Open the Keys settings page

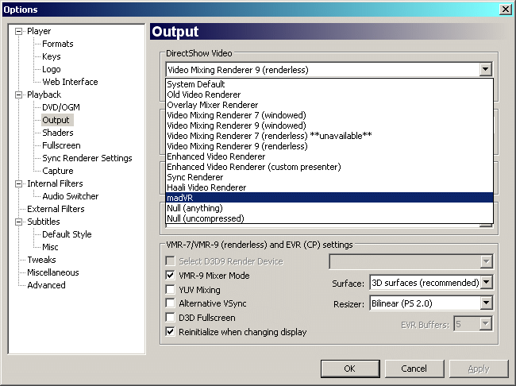coord(52,56)
